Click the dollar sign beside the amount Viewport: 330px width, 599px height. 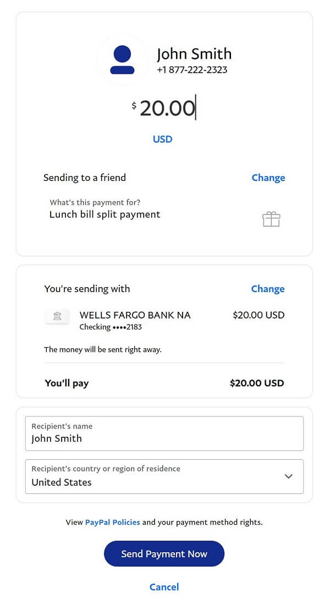coord(134,106)
